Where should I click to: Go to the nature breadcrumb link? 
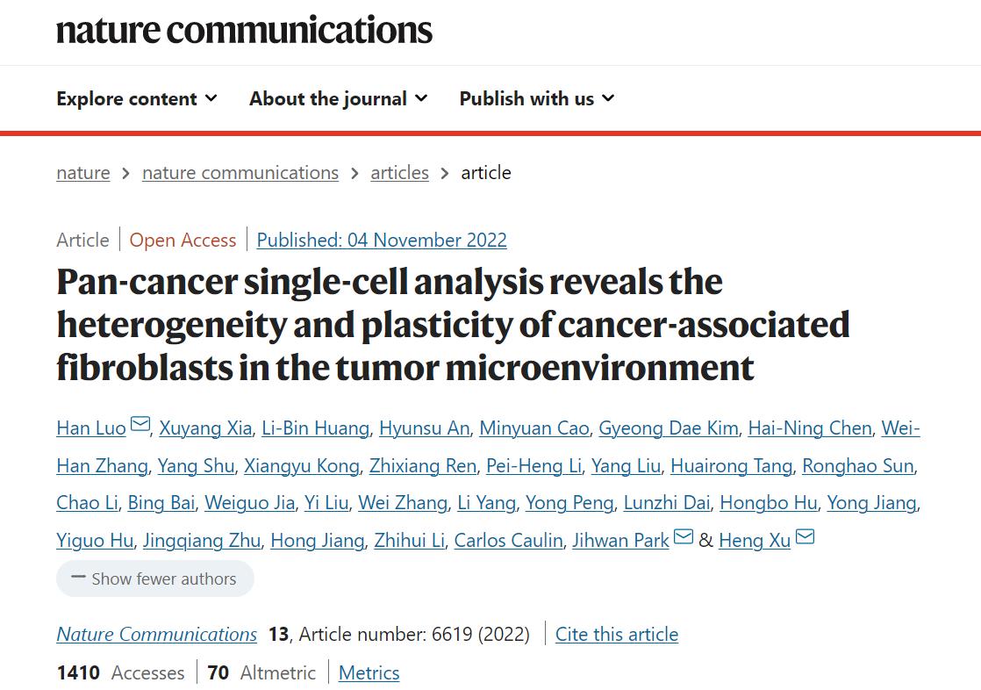(83, 173)
